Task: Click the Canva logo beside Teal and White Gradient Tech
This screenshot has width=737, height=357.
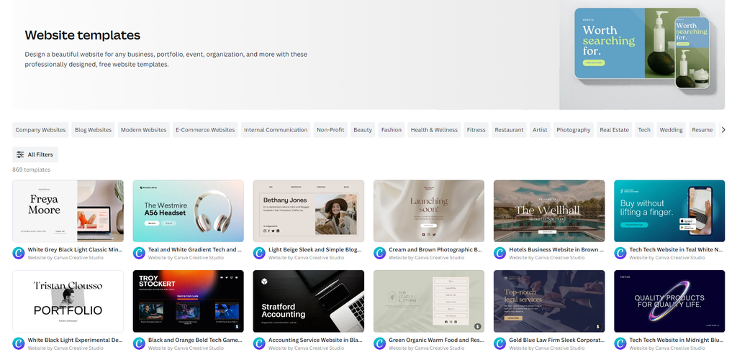Action: pyautogui.click(x=139, y=254)
